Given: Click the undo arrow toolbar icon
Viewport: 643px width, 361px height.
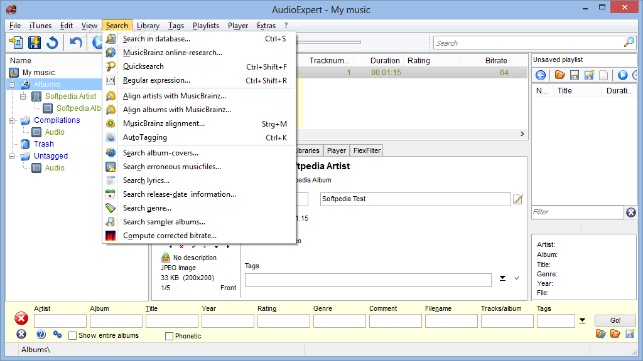Looking at the screenshot, I should pos(75,43).
